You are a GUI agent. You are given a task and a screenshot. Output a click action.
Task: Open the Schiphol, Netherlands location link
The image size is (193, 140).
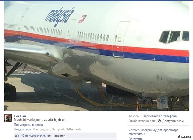point(67,129)
